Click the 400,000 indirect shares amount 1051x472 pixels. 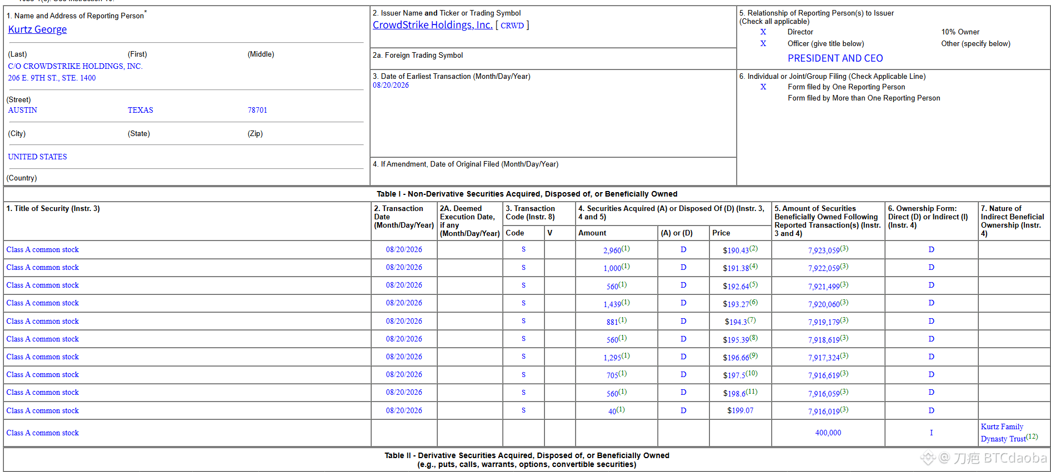(x=828, y=433)
